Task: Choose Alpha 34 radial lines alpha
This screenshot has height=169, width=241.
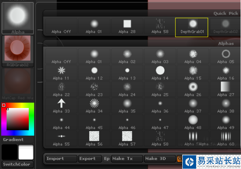Action: 94,106
